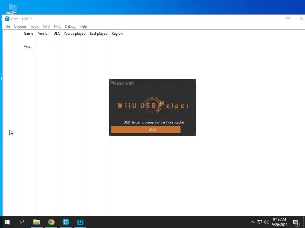The width and height of the screenshot is (305, 228).
Task: Sort by You've played column
Action: [75, 34]
